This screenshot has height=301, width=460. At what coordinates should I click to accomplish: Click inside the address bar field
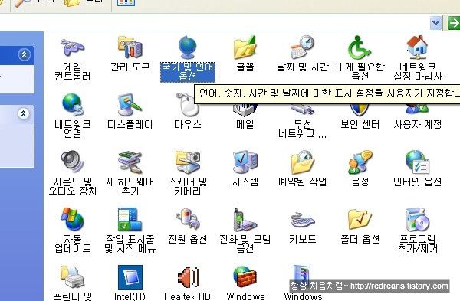[214, 23]
